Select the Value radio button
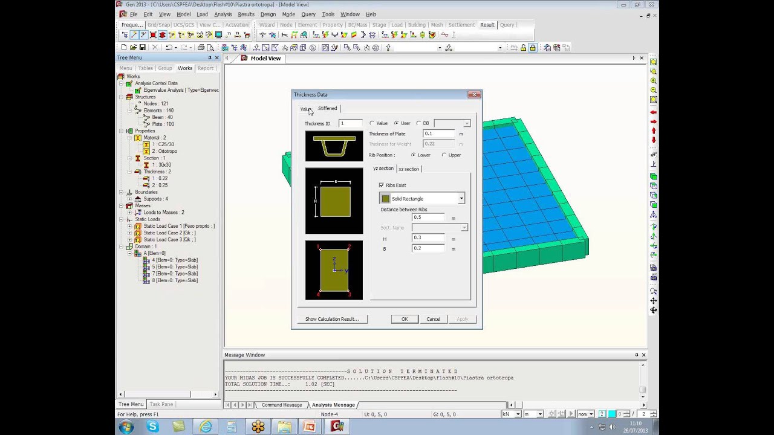Screen dimensions: 774x435 372,123
